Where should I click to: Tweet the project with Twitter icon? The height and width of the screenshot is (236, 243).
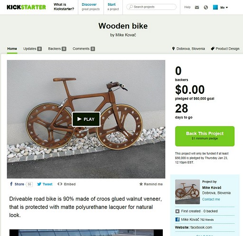coord(45,184)
